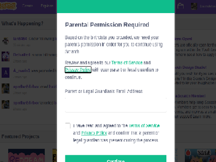The image size is (216, 162).
Task: Open the lan6464 avatar in activity feed
Action: point(5,41)
